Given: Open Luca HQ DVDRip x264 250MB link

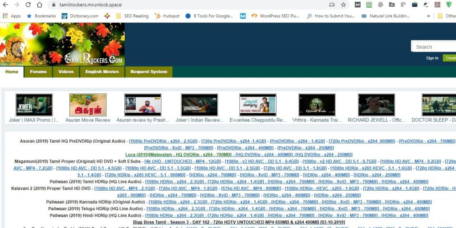Looking at the screenshot, I should tap(324, 155).
